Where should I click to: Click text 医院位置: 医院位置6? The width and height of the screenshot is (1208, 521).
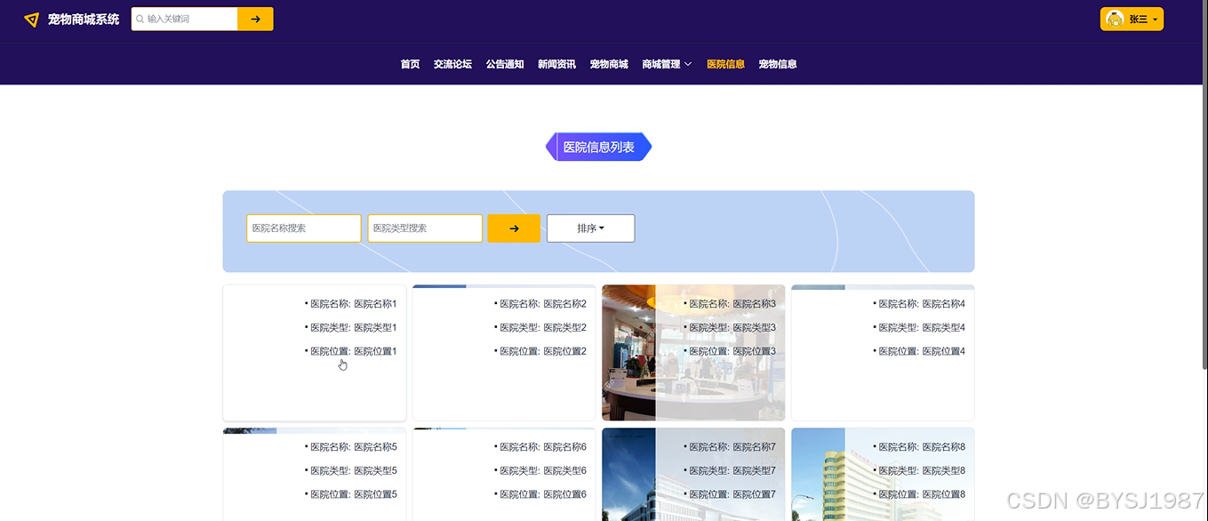[x=542, y=494]
